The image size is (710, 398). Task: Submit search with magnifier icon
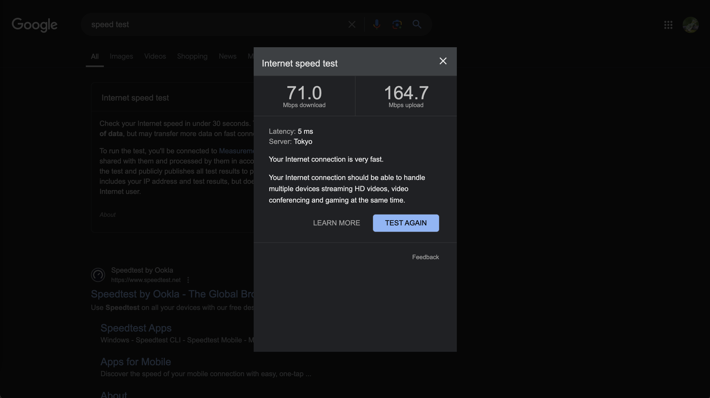tap(417, 25)
